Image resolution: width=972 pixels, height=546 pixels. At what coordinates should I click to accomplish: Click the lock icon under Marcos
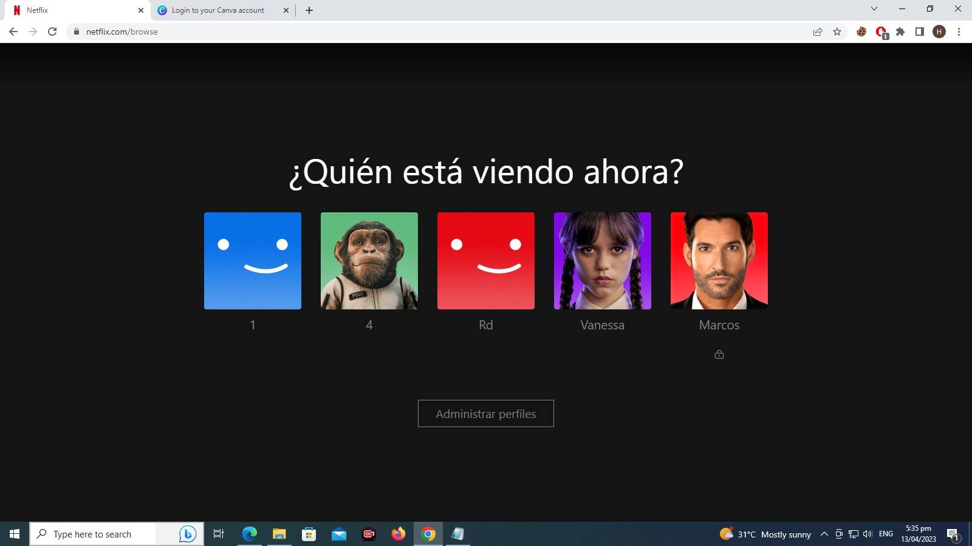point(719,354)
